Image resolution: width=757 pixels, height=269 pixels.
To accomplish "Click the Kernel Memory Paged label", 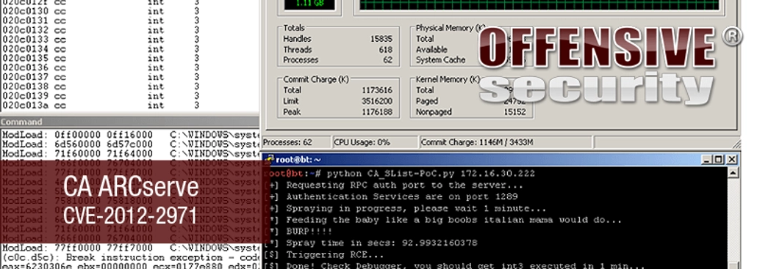I will 427,101.
